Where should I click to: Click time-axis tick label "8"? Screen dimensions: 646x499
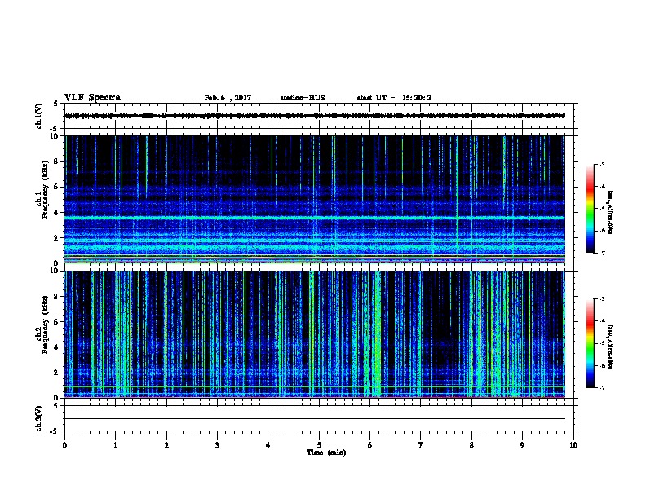pyautogui.click(x=471, y=445)
